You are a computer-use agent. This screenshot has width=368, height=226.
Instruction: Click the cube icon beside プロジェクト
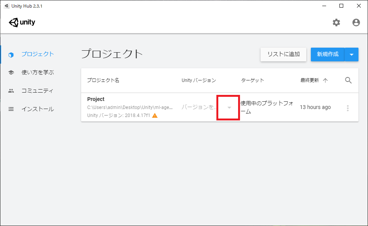pos(11,55)
